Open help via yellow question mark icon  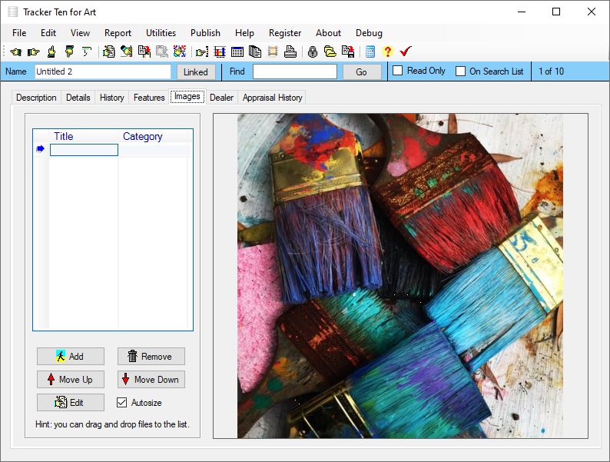pos(387,52)
